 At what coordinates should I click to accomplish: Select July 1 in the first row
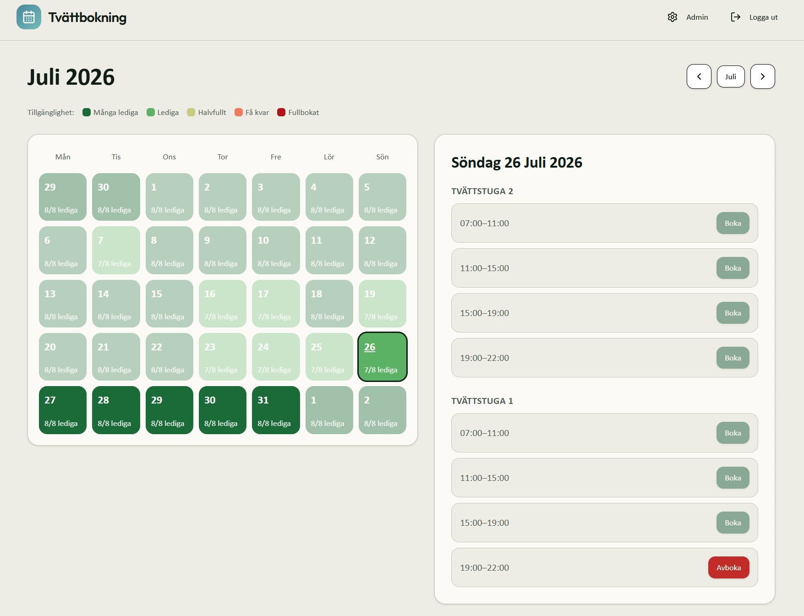coord(170,197)
